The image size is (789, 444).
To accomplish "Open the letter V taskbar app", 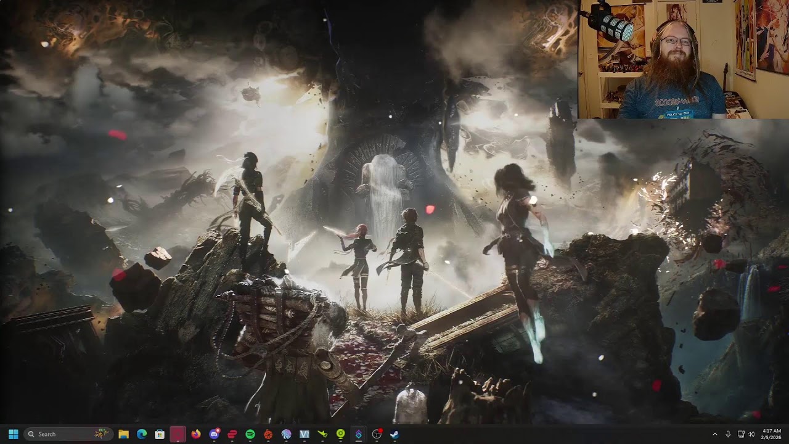I will point(304,434).
